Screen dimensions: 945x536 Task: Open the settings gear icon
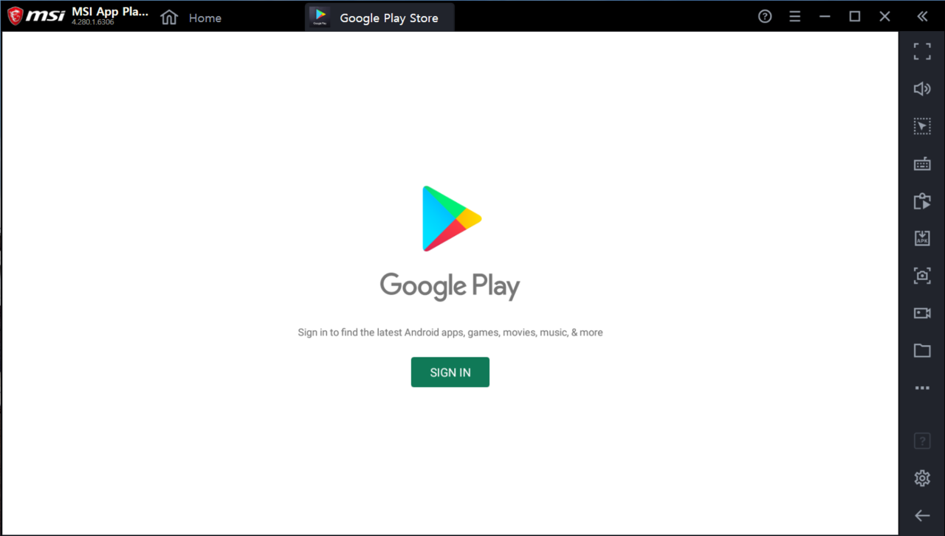(922, 478)
